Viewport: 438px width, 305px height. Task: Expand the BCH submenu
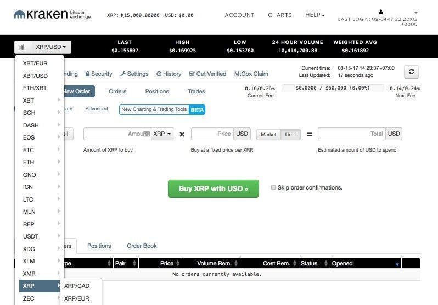tap(40, 113)
